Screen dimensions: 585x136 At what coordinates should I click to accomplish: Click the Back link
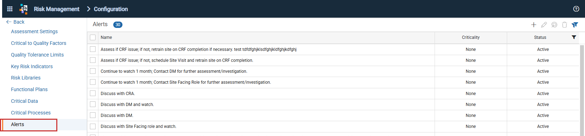point(19,22)
